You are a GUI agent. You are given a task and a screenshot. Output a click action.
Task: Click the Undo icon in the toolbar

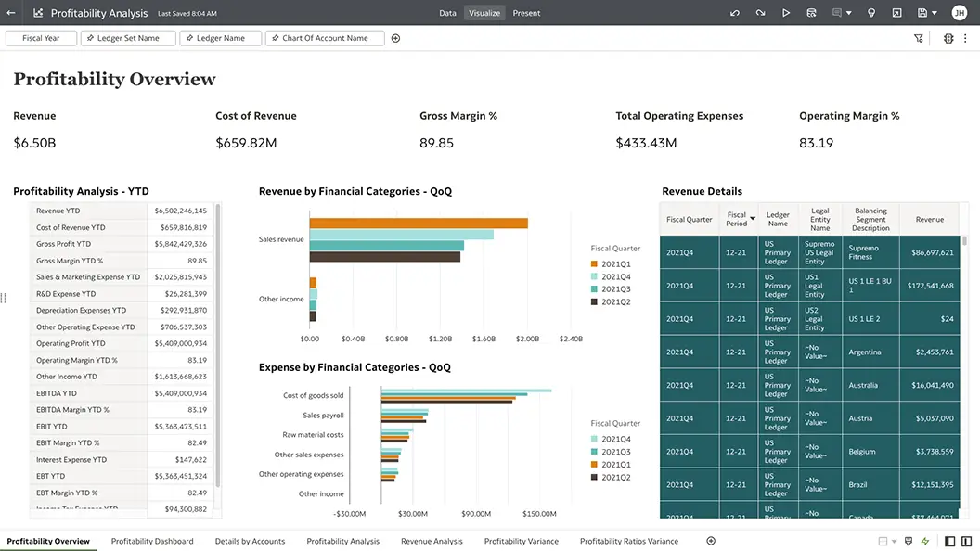735,13
